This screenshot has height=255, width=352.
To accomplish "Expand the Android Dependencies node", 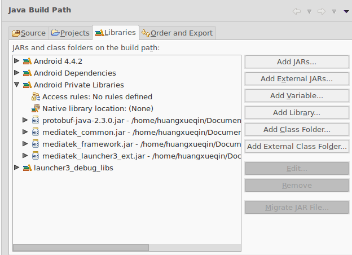I will pos(16,73).
